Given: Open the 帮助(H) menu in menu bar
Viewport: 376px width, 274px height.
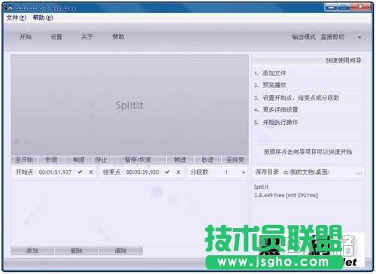Looking at the screenshot, I should pos(43,18).
